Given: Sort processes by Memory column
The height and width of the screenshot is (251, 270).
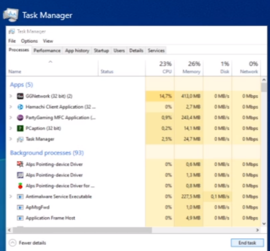Looking at the screenshot, I should click(x=189, y=68).
